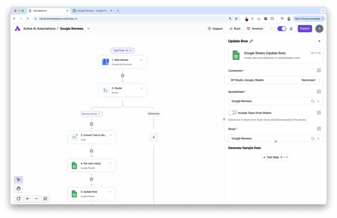This screenshot has width=337, height=218.
Task: Close the Update Row panel
Action: click(x=319, y=41)
